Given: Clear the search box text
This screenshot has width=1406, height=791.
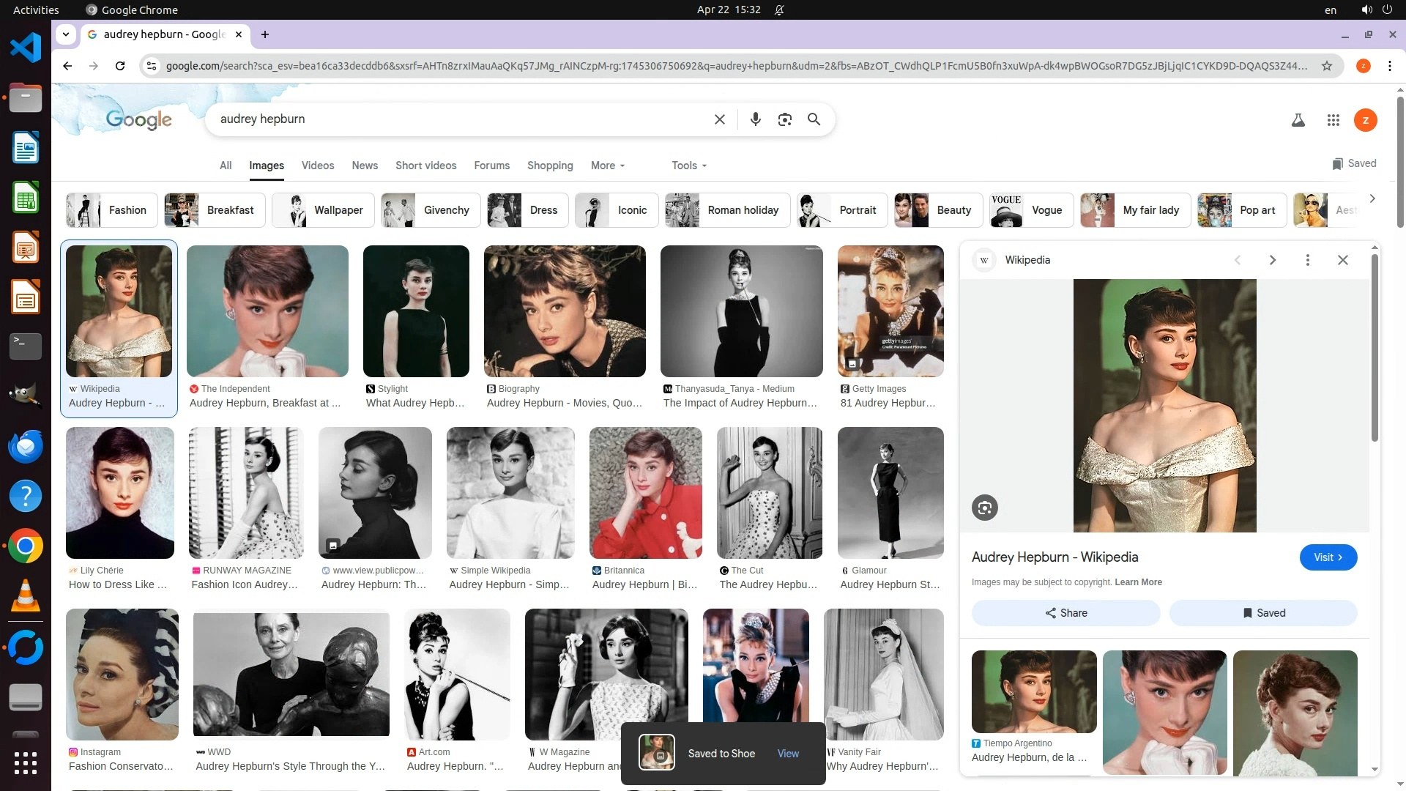Looking at the screenshot, I should click(x=719, y=119).
